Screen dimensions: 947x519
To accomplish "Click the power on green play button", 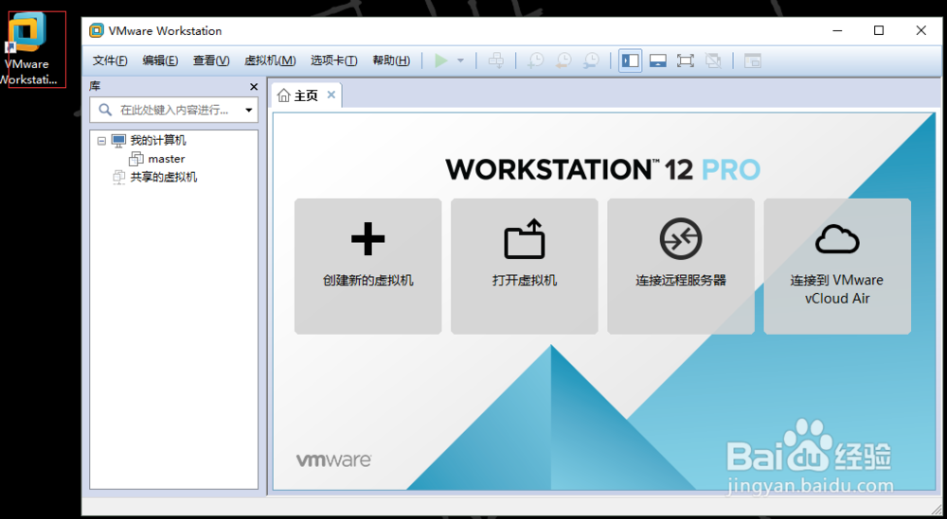I will click(441, 61).
